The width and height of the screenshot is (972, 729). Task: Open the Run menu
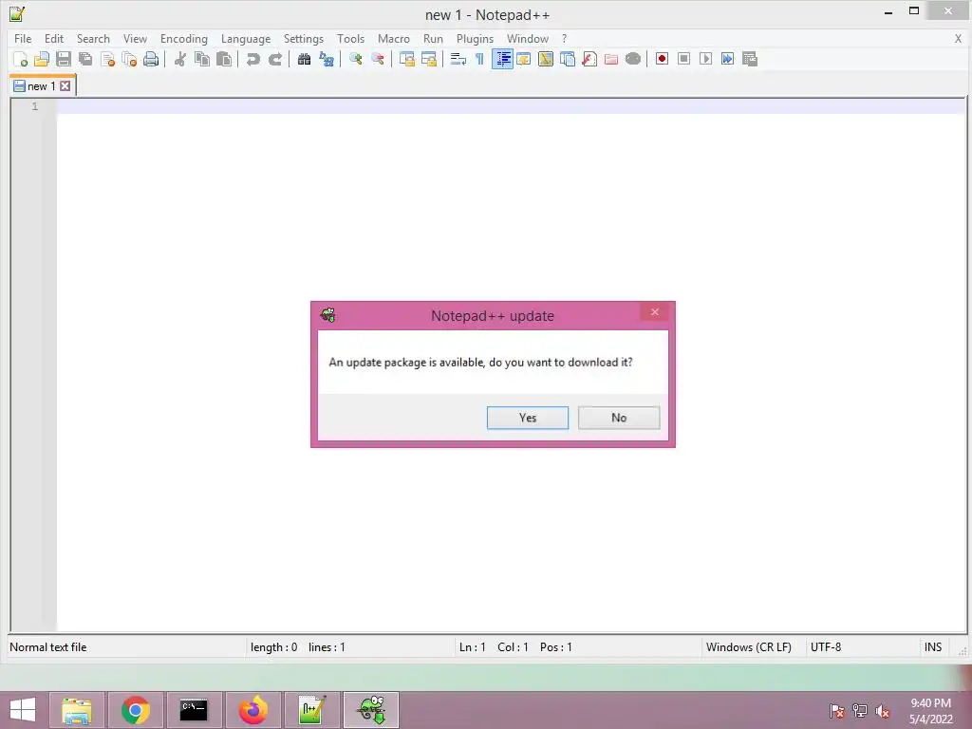(x=433, y=38)
